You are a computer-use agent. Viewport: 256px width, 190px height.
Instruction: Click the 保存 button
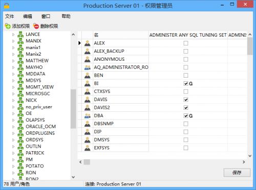(237, 173)
